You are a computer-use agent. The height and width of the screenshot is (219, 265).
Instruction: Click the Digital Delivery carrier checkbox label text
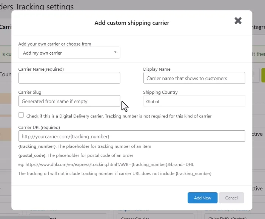tap(119, 116)
